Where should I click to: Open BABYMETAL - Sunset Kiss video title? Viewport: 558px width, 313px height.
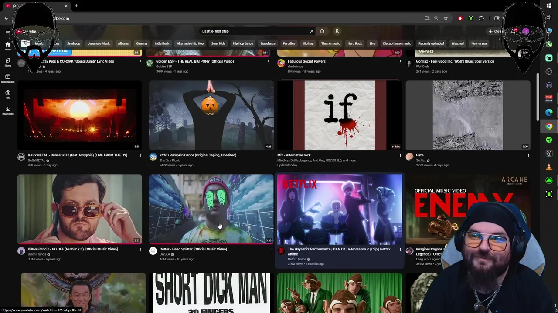tap(78, 155)
